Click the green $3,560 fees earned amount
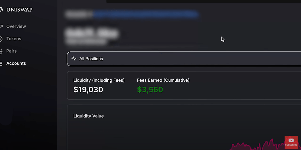This screenshot has width=301, height=150. (150, 90)
